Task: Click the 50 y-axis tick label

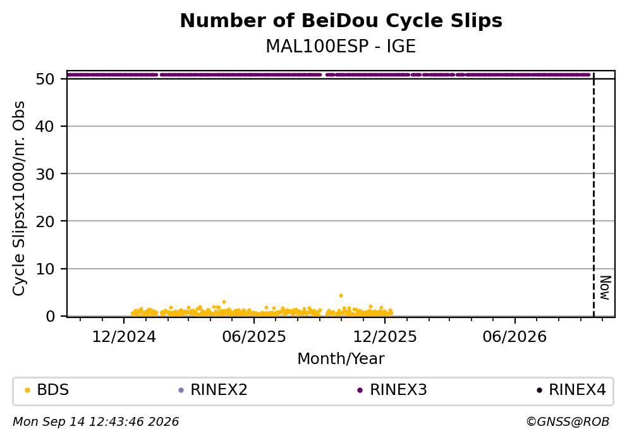Action: click(x=45, y=79)
